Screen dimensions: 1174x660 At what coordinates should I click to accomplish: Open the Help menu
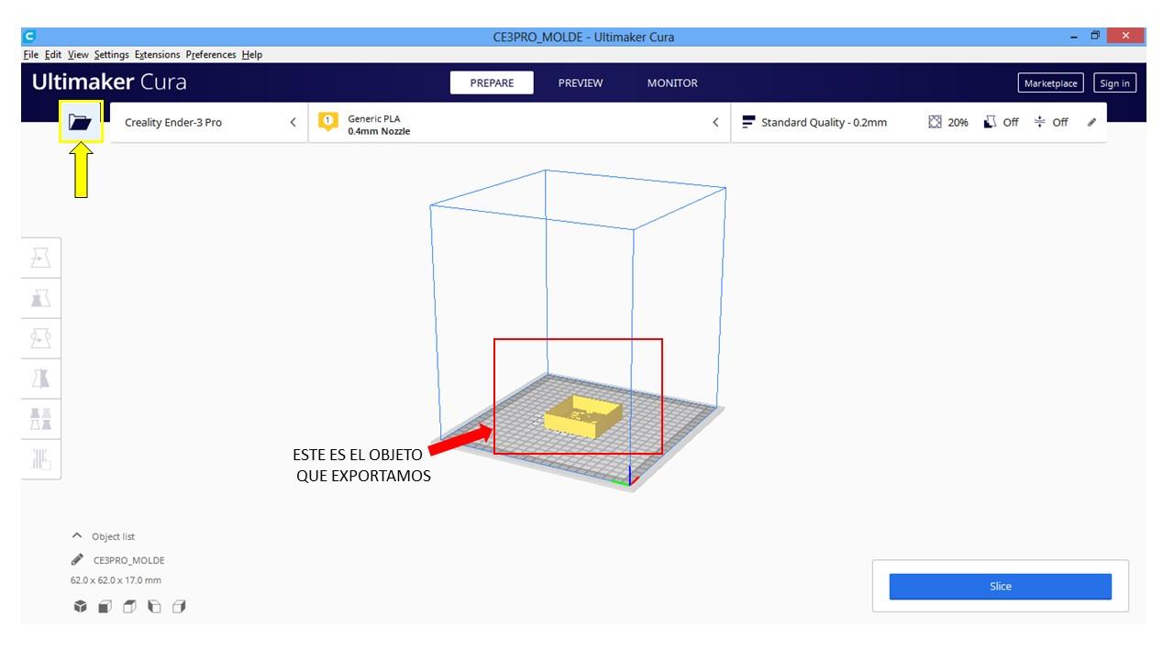252,55
